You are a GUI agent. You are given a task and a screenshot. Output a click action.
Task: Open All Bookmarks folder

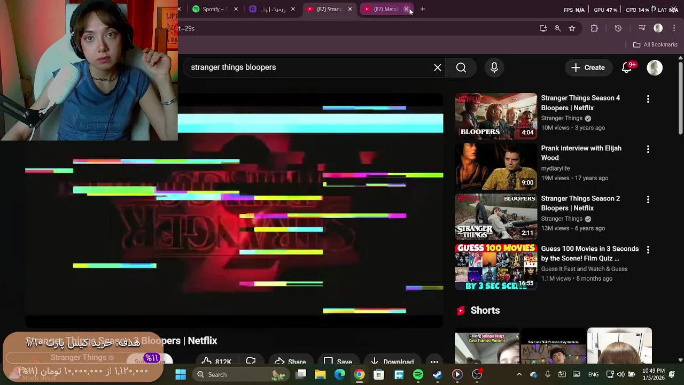(655, 44)
